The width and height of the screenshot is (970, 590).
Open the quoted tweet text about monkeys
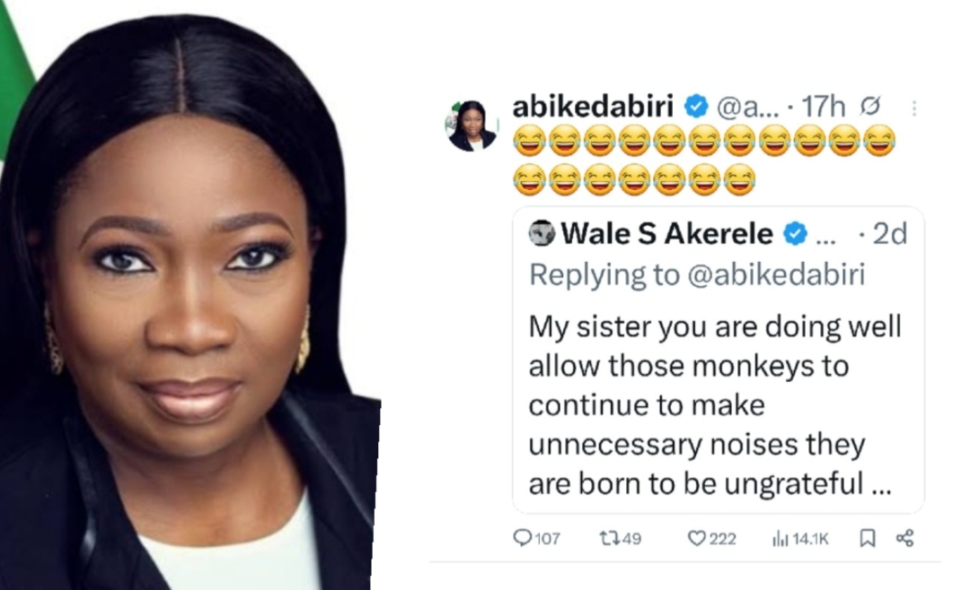pyautogui.click(x=714, y=405)
